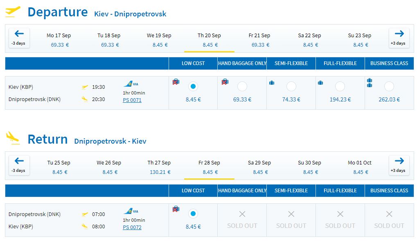Select the 194.23 € Full-Flexible fare option
417x241 pixels.
tap(340, 86)
